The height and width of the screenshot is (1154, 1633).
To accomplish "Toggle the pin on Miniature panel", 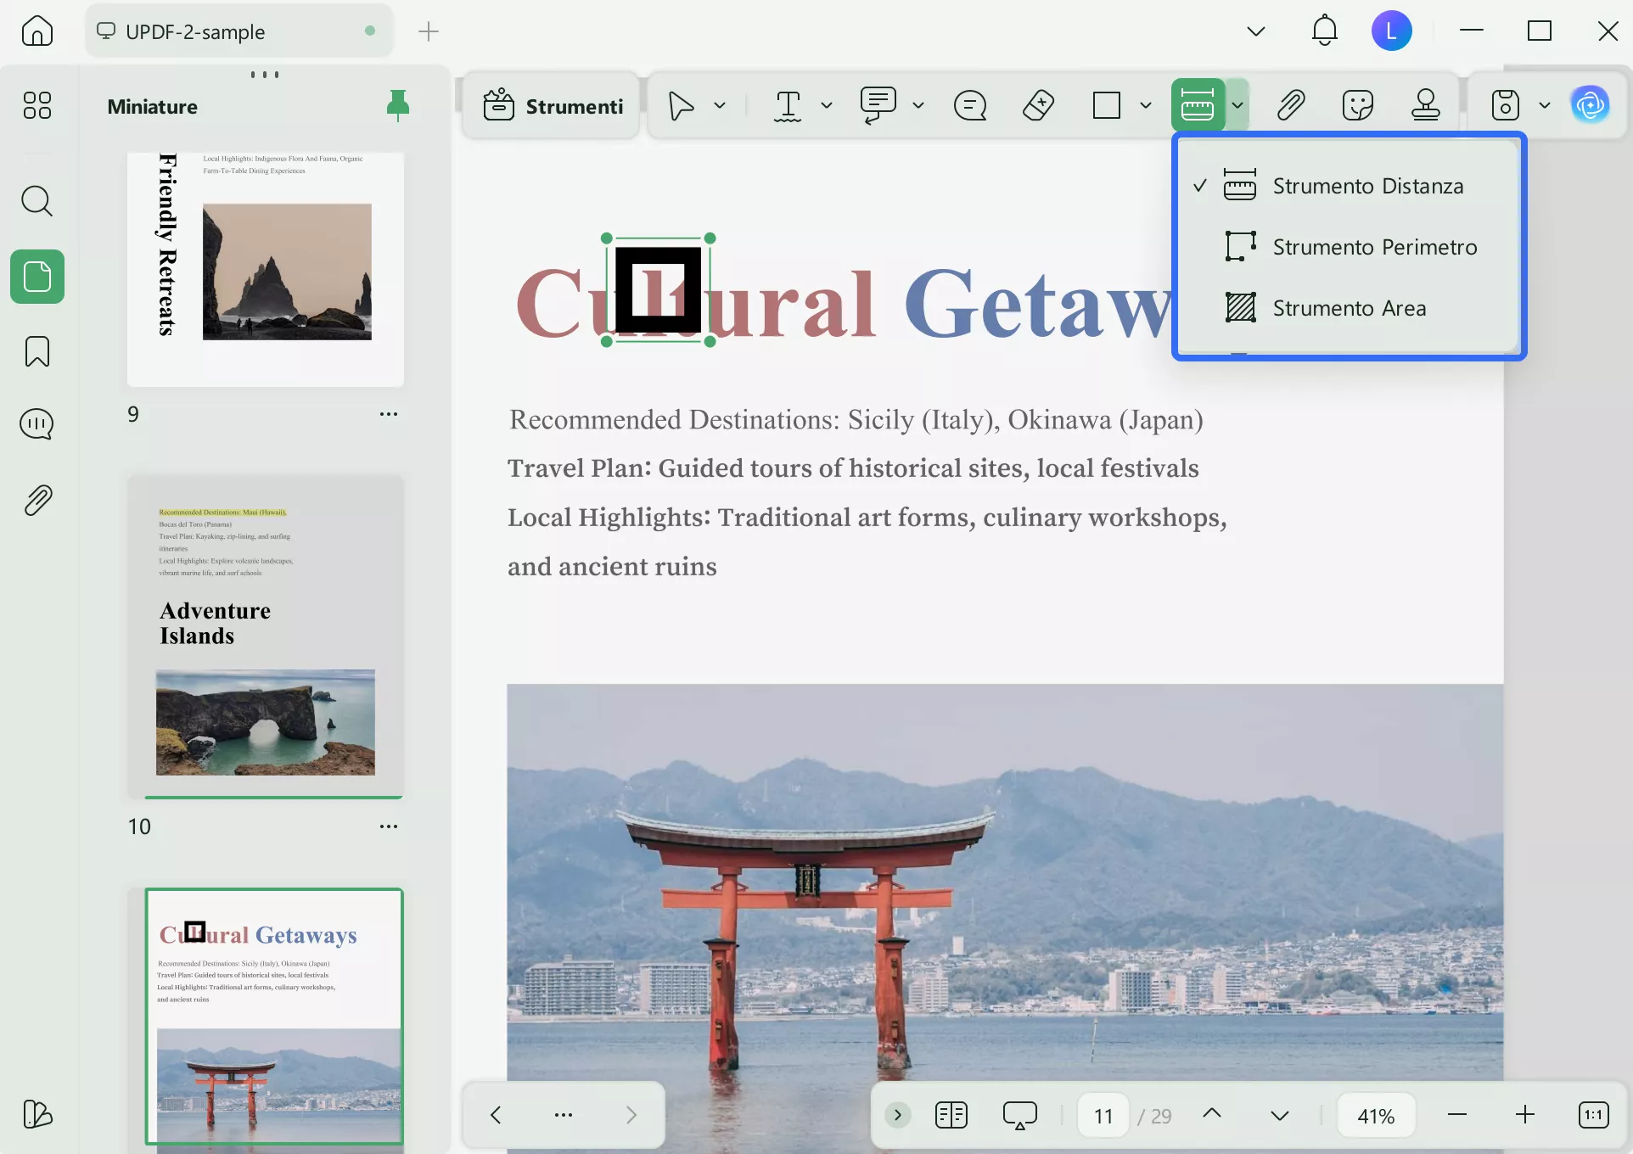I will tap(397, 106).
